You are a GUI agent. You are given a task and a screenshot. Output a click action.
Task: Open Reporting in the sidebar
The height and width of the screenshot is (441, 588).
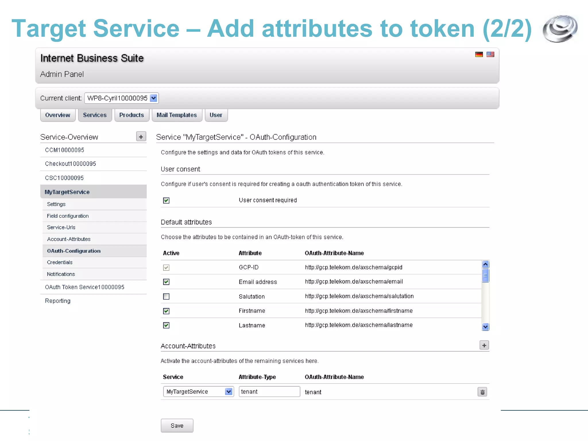93,301
